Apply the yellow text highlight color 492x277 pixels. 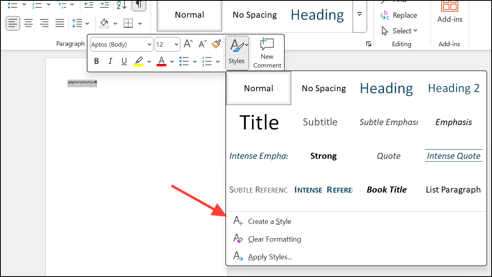pos(139,61)
